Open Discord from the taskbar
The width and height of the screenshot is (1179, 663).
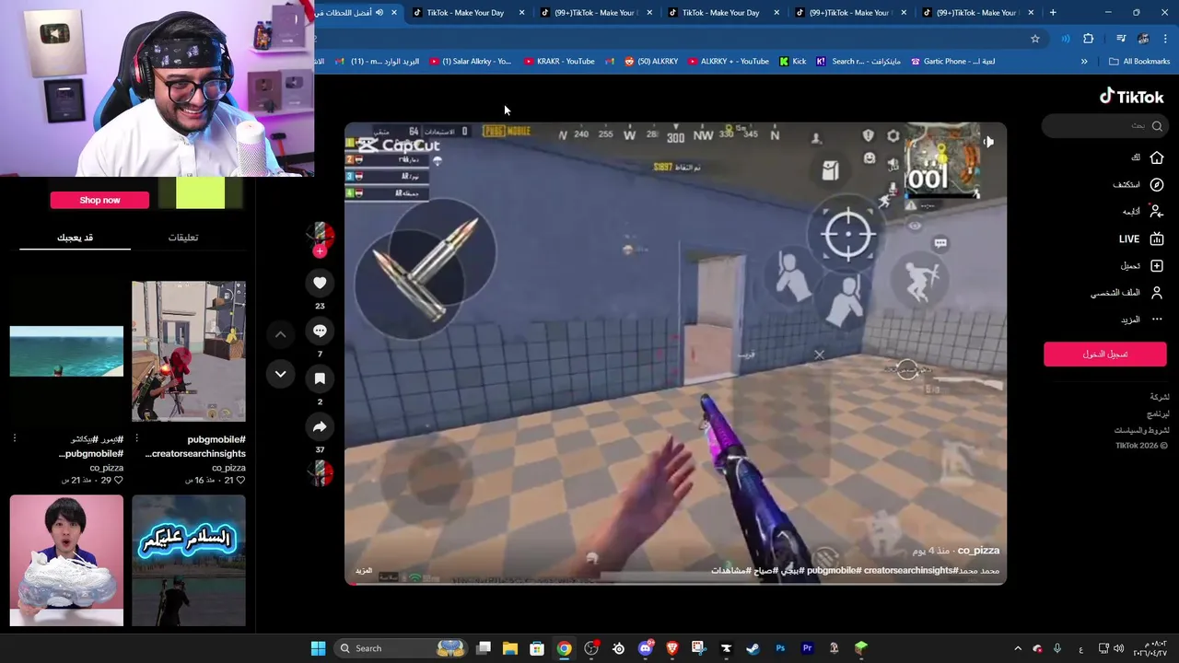[646, 648]
